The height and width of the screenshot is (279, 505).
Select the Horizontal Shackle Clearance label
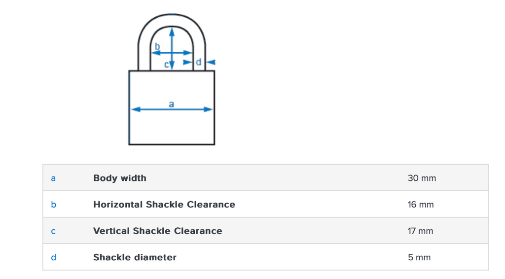point(164,205)
